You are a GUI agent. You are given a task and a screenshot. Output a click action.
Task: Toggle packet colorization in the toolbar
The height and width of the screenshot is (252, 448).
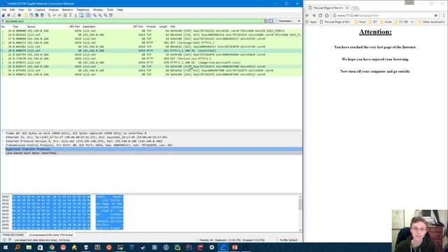88,15
